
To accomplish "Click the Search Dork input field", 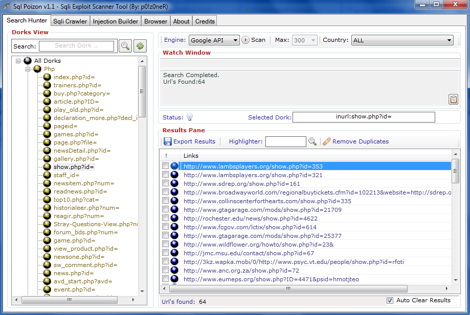I will (76, 46).
